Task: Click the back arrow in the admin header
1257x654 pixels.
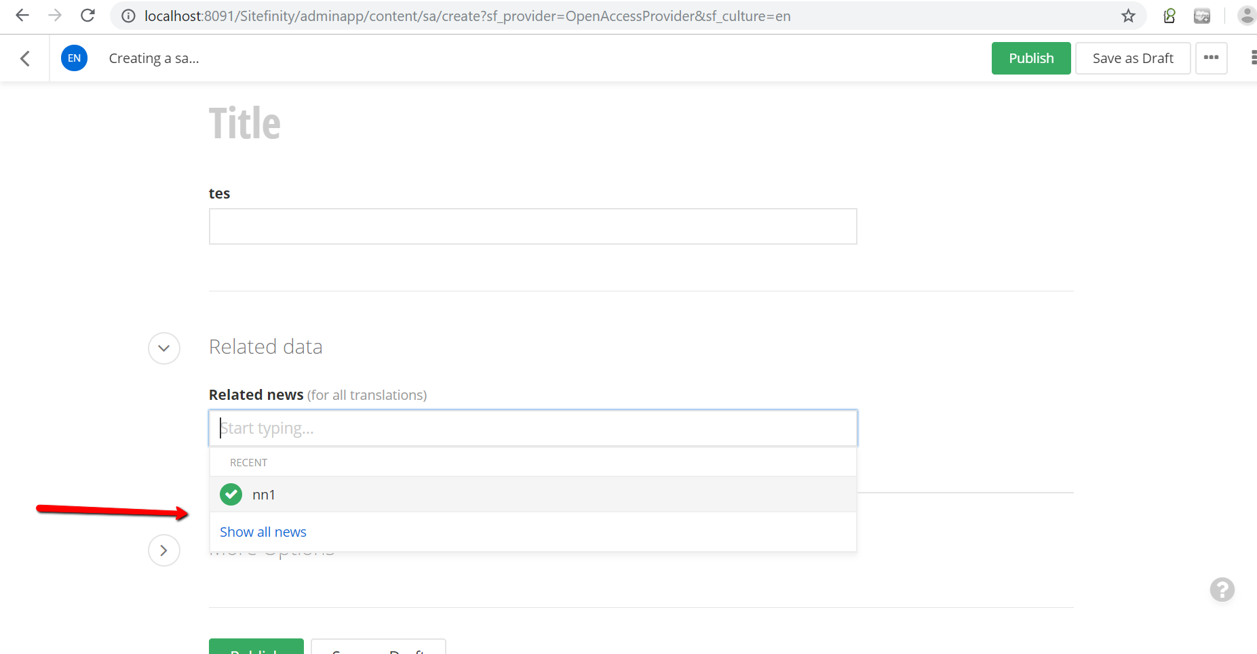Action: 25,58
